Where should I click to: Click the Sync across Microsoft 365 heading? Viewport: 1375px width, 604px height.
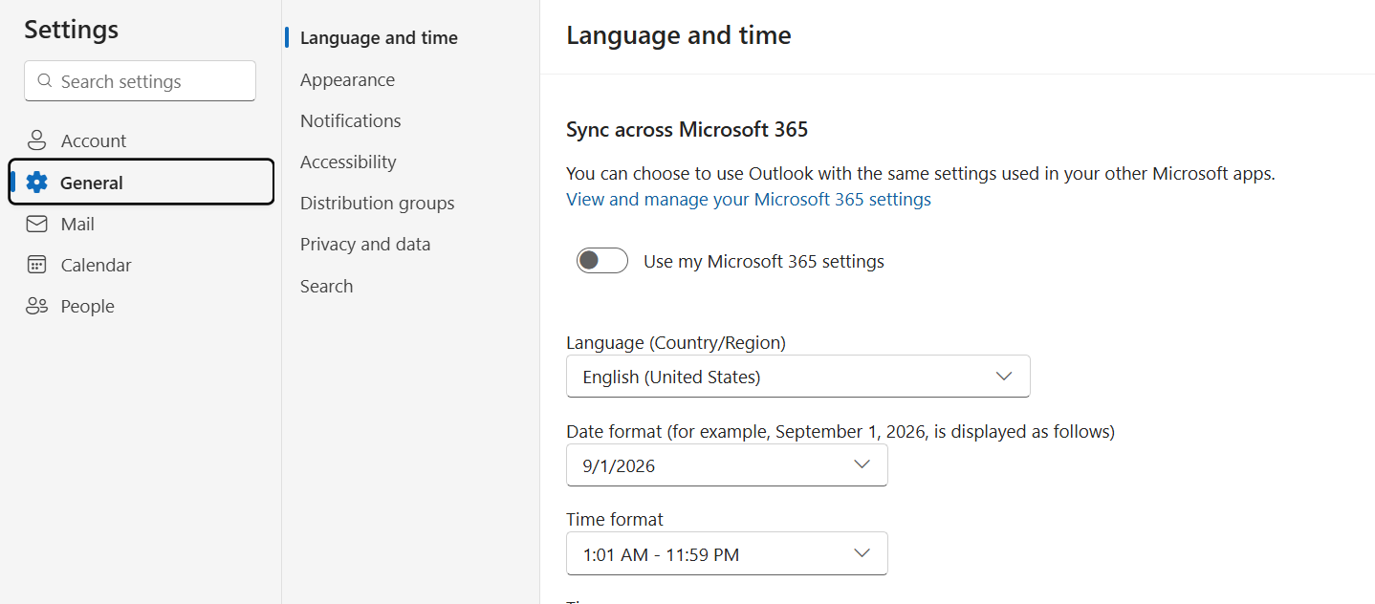tap(687, 130)
